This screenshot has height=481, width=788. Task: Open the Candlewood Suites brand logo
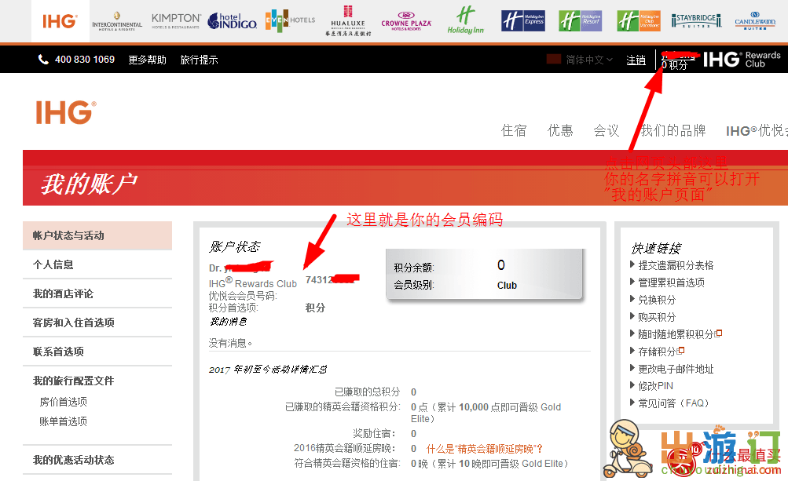755,21
